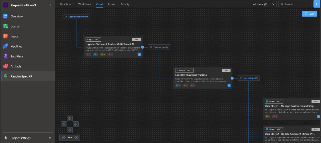Click yellow task count chip on Feature card
The width and height of the screenshot is (321, 143).
pos(185,85)
